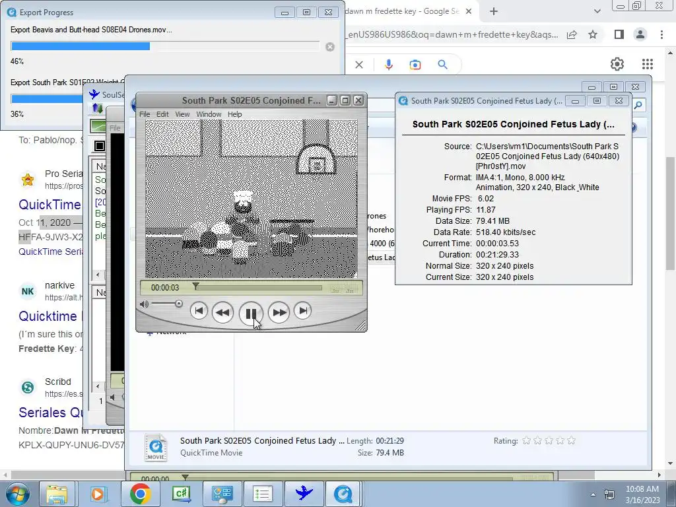Viewport: 676px width, 507px height.
Task: Click the rewind button in QuickTime player
Action: [222, 312]
